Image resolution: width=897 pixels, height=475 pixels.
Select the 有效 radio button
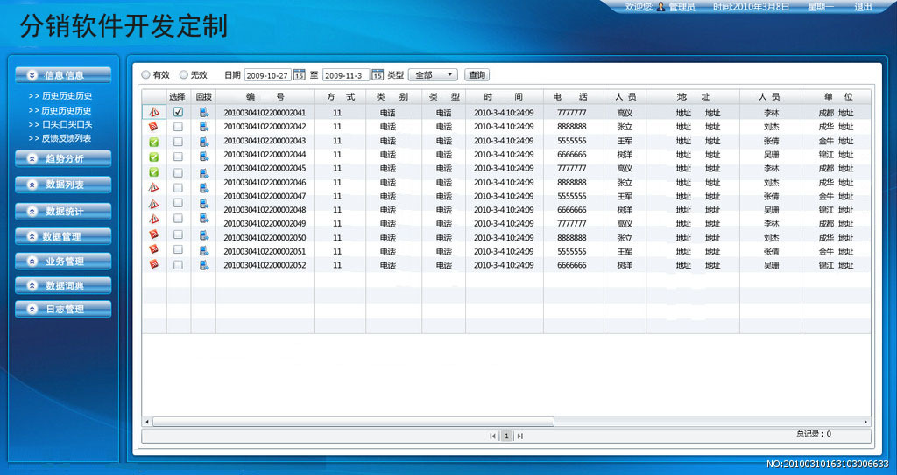point(146,75)
